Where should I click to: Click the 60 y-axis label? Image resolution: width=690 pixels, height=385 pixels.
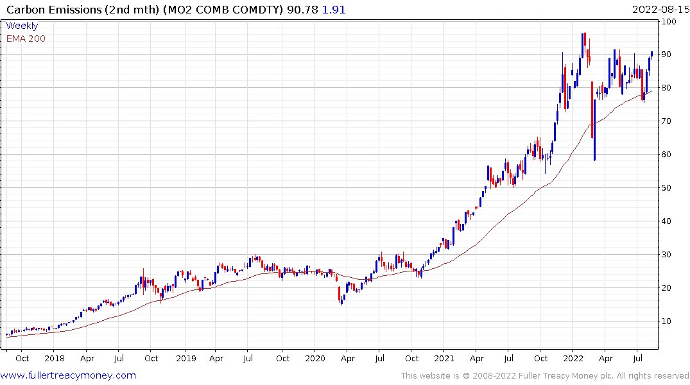tap(666, 155)
